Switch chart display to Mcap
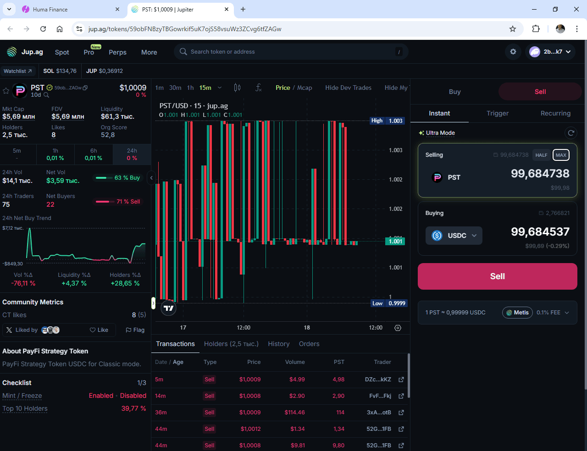 pyautogui.click(x=305, y=88)
